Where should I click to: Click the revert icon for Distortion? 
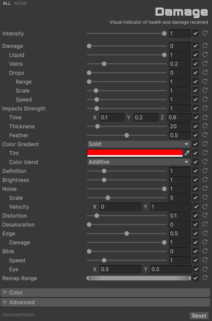point(205,215)
